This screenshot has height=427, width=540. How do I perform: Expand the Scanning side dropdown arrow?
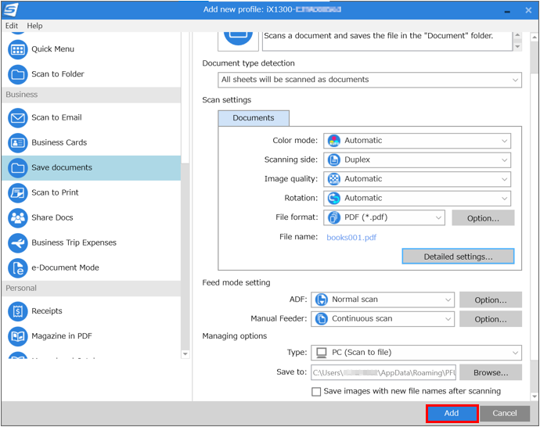(504, 160)
